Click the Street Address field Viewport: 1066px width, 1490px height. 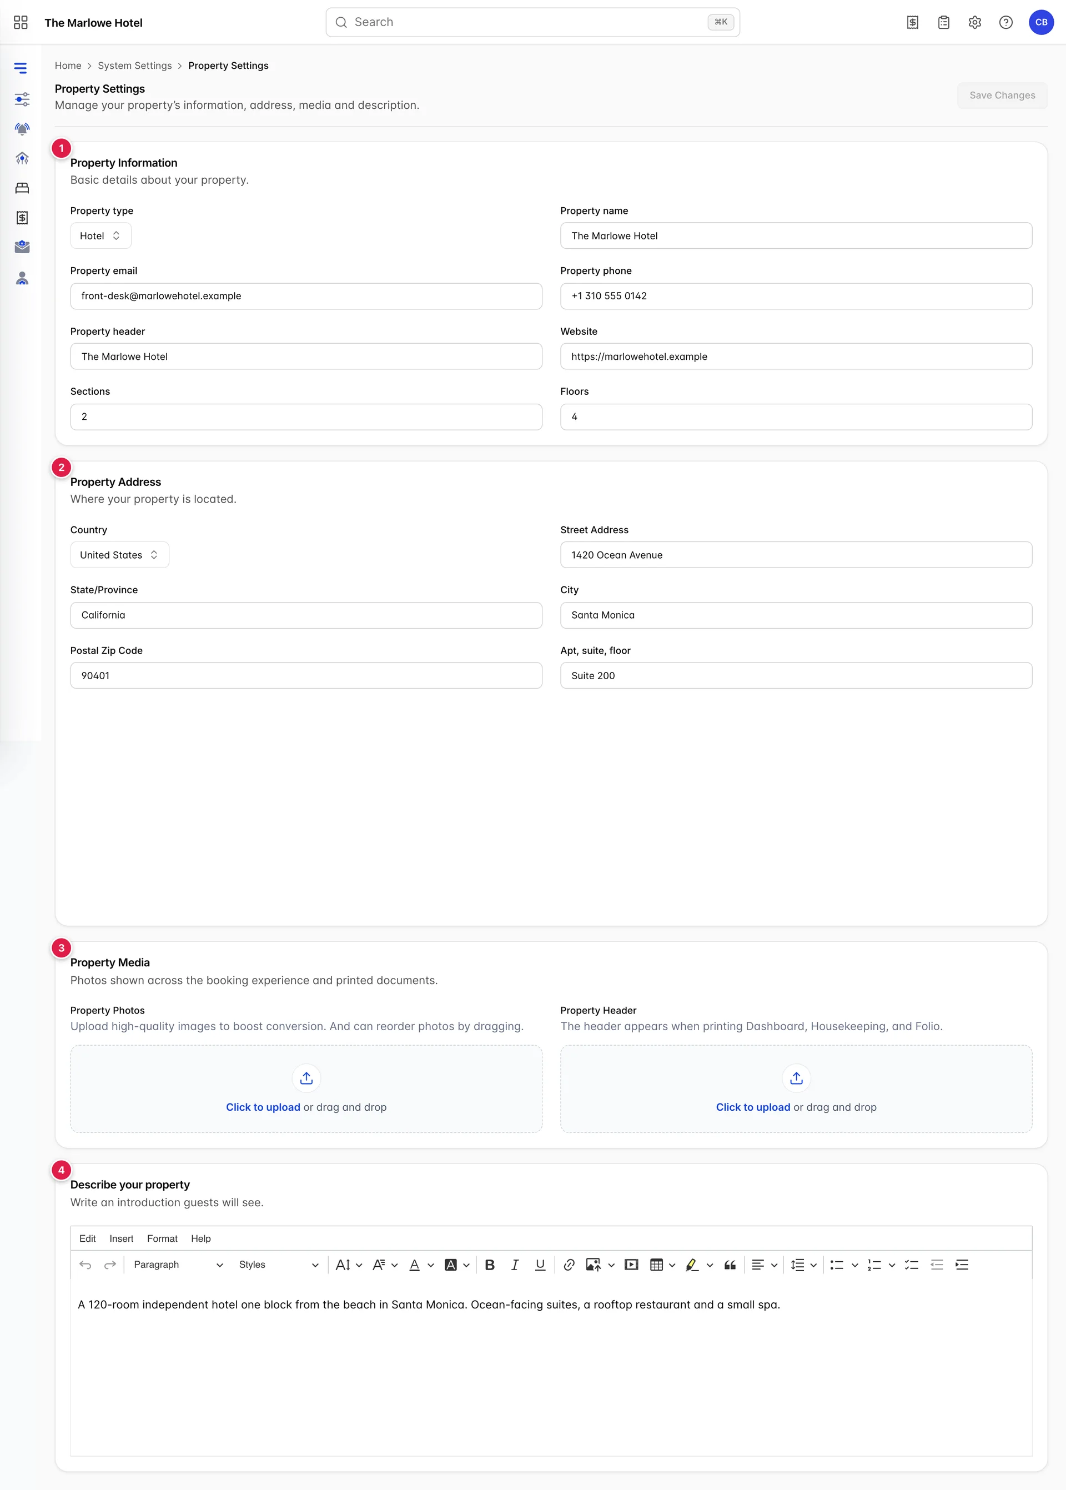click(x=796, y=555)
